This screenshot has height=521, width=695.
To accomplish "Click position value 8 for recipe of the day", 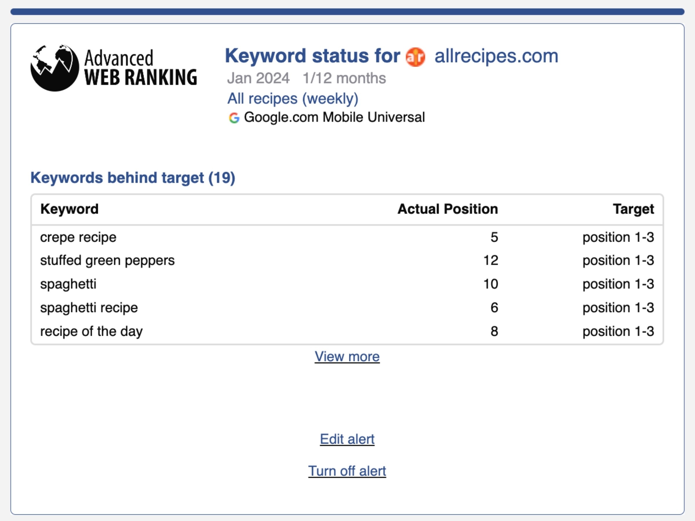I will click(x=494, y=331).
